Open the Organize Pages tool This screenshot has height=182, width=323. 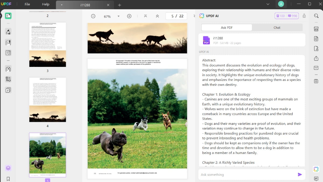coord(8,69)
